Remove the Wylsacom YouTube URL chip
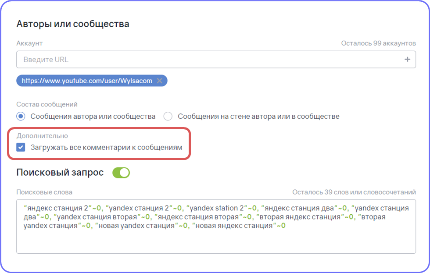 pyautogui.click(x=159, y=81)
